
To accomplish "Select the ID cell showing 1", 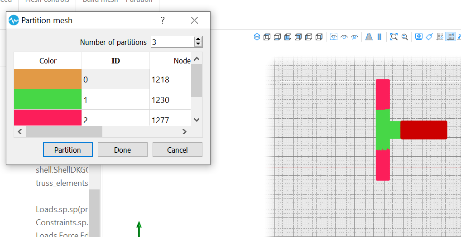I will click(115, 99).
